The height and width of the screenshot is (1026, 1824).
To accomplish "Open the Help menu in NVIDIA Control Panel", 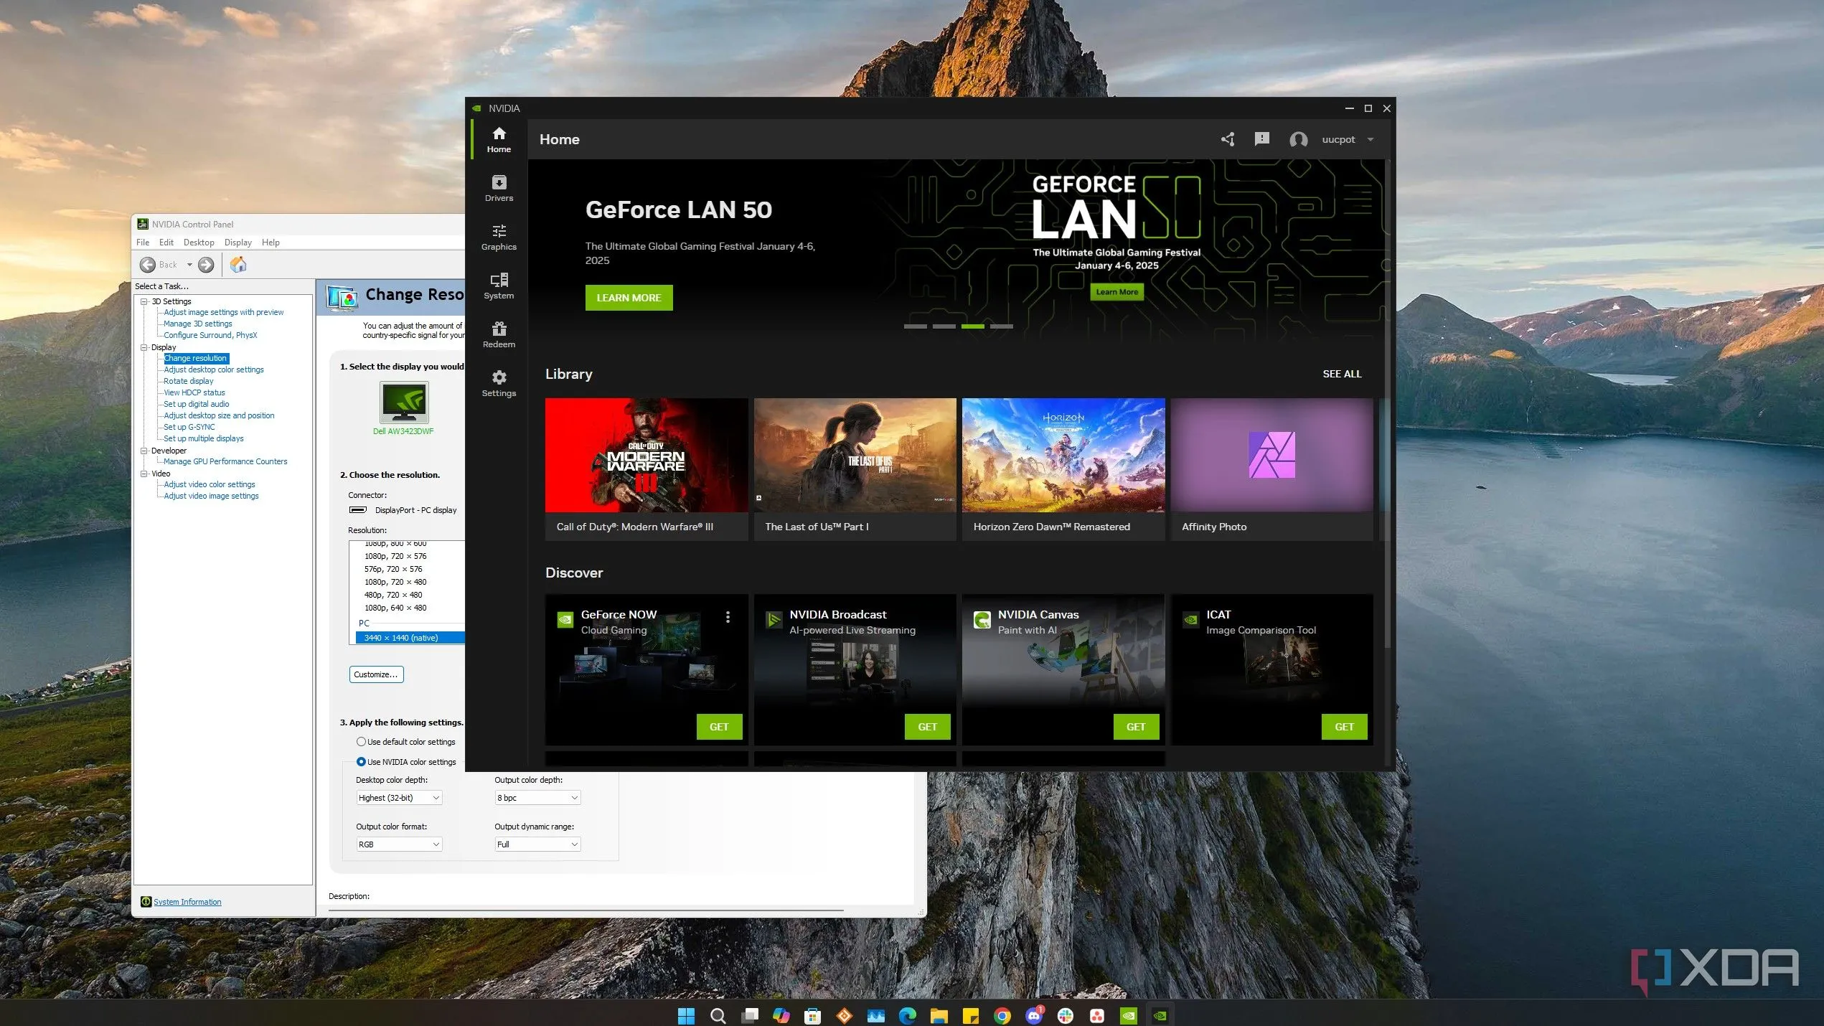I will coord(271,242).
